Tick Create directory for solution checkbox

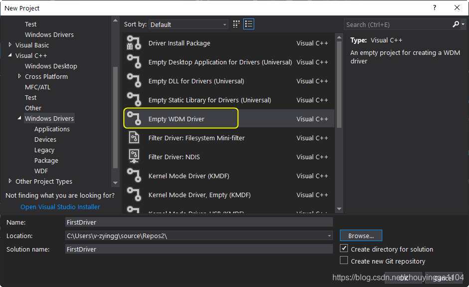click(344, 249)
